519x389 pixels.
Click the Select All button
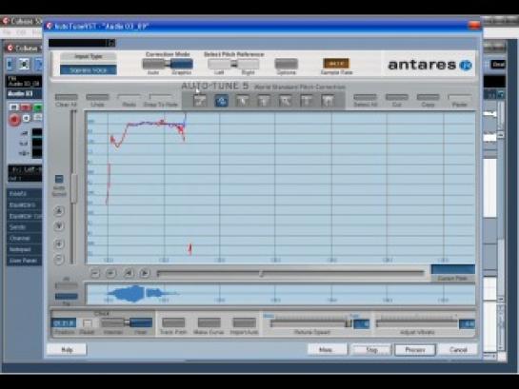pos(365,97)
